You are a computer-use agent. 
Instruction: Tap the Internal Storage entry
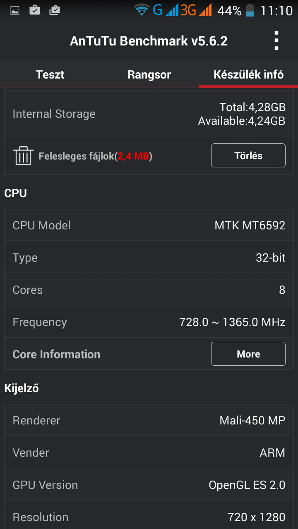(x=149, y=114)
